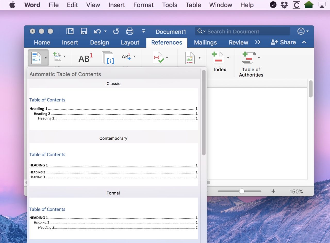Image resolution: width=330 pixels, height=243 pixels.
Task: Click the Insert Caption picture icon
Action: 190,58
